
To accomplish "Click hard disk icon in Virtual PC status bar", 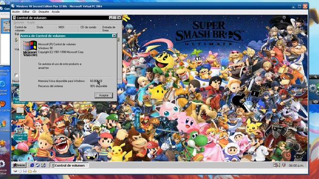I will tap(15, 171).
